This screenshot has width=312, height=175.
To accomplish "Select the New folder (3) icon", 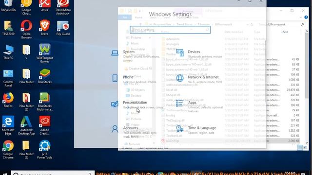I will coord(26,150).
